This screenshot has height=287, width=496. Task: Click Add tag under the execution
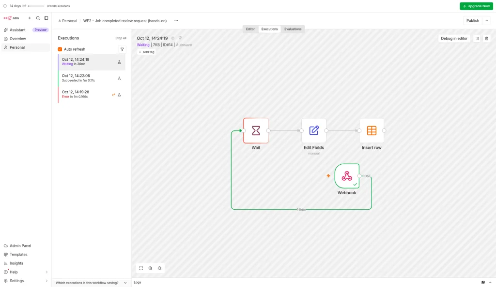click(146, 52)
